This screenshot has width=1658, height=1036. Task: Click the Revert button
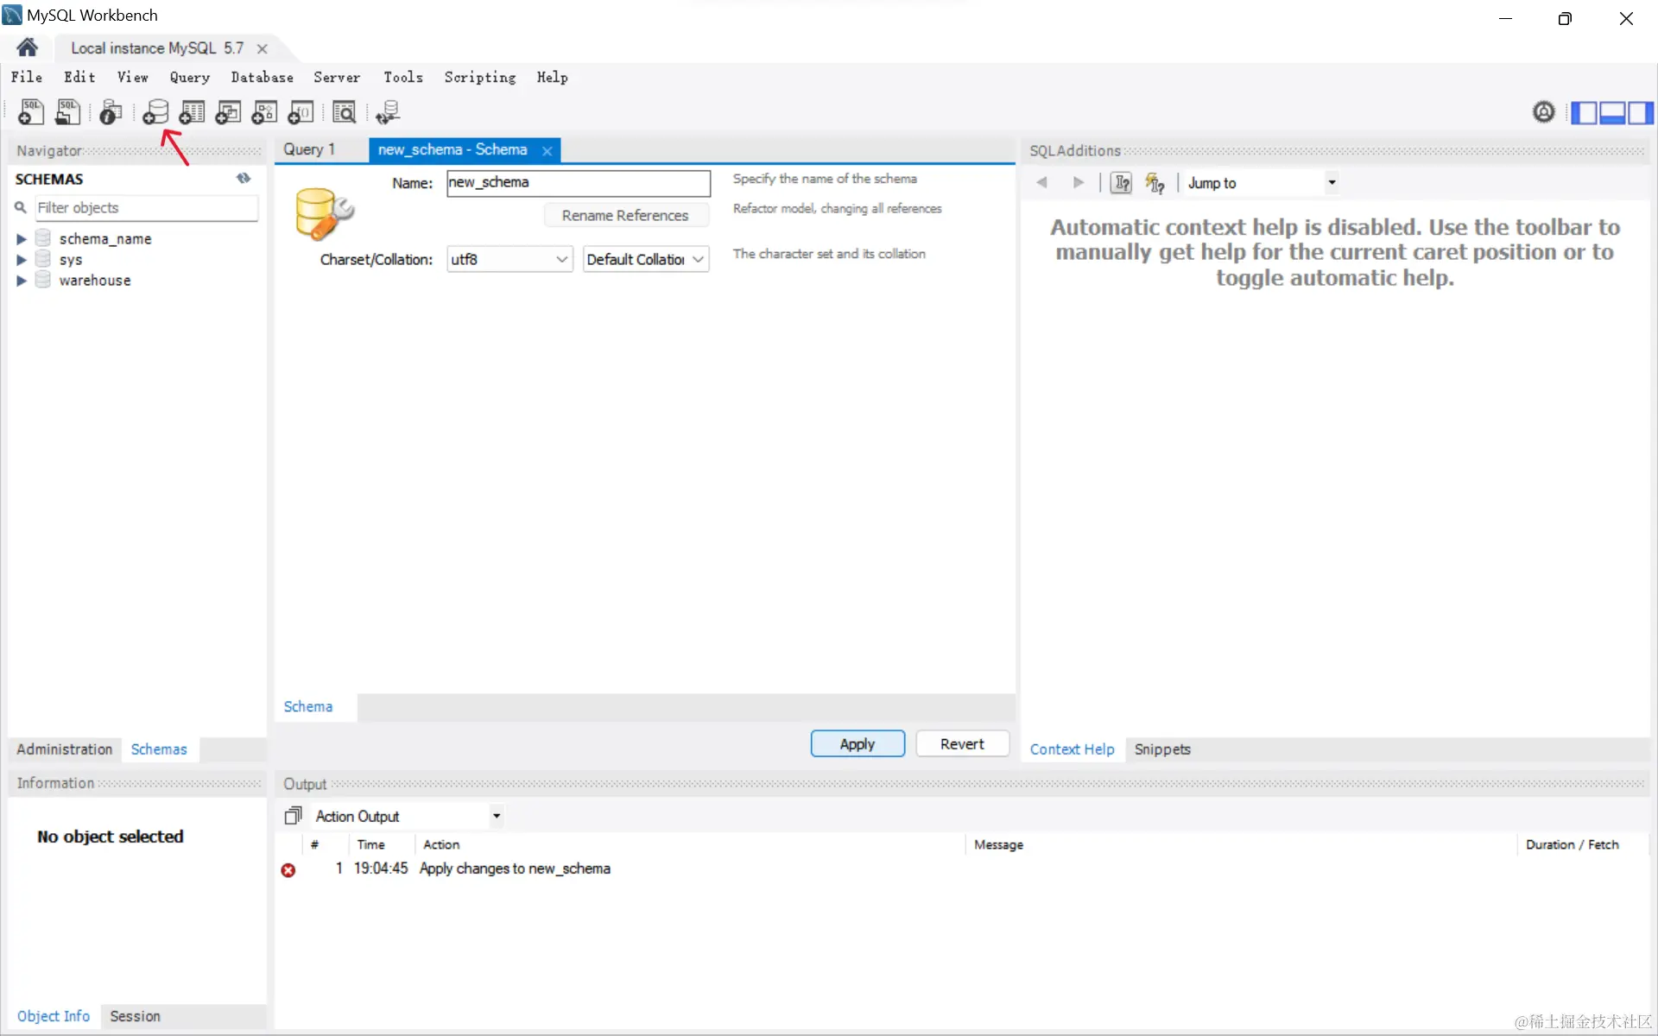coord(962,743)
